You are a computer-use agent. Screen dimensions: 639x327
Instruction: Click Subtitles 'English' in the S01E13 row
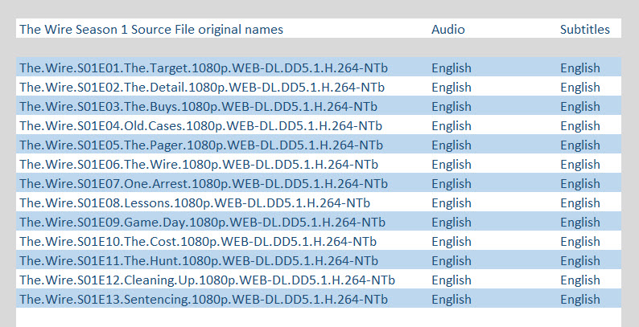[x=580, y=300]
